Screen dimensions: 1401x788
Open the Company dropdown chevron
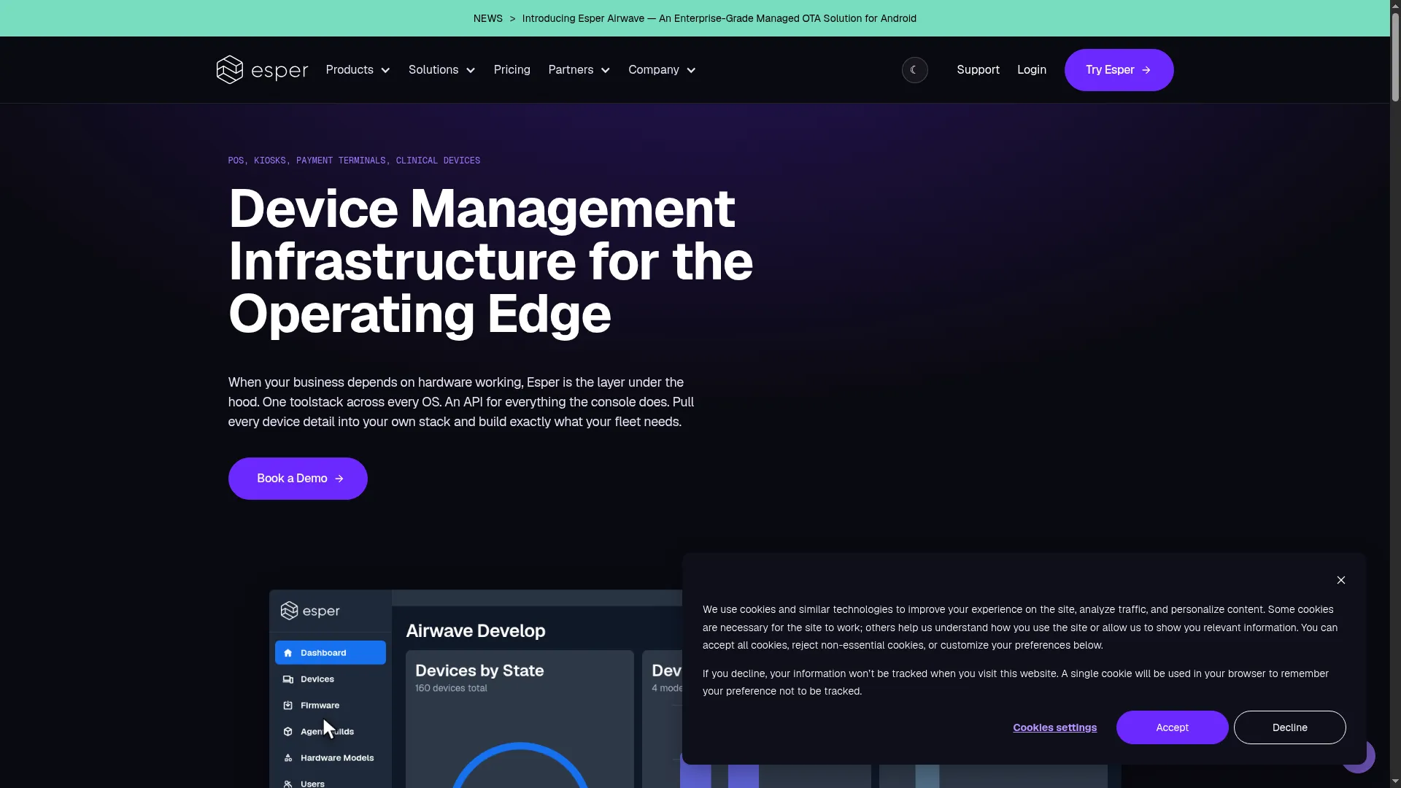[x=691, y=71]
